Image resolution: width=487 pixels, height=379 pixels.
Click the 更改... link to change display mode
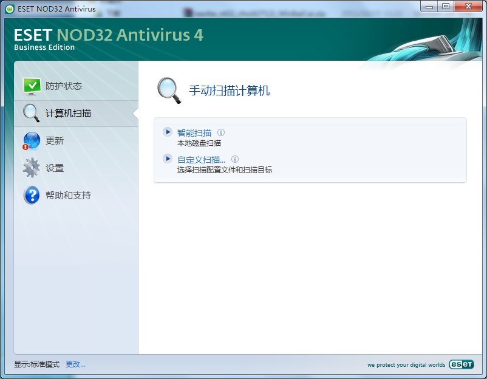click(x=75, y=364)
